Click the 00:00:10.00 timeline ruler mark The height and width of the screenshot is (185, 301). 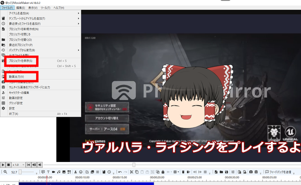[x=82, y=177]
